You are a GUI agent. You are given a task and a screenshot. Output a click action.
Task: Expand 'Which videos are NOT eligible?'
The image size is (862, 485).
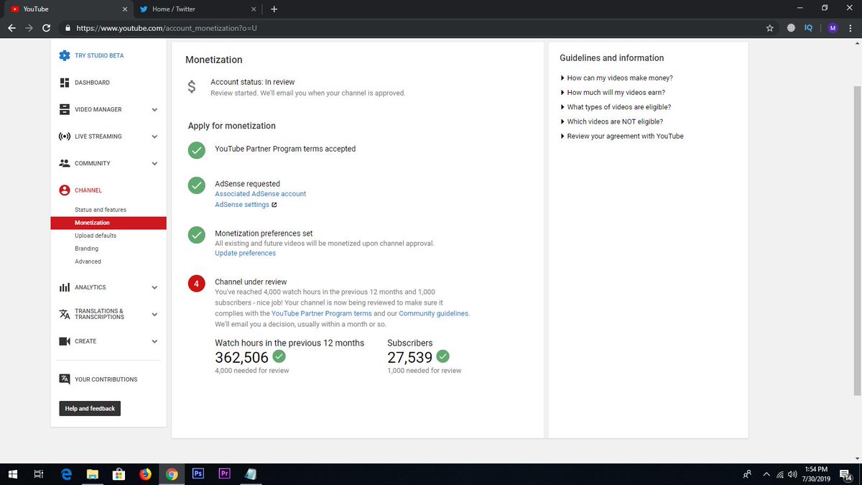[x=612, y=121]
